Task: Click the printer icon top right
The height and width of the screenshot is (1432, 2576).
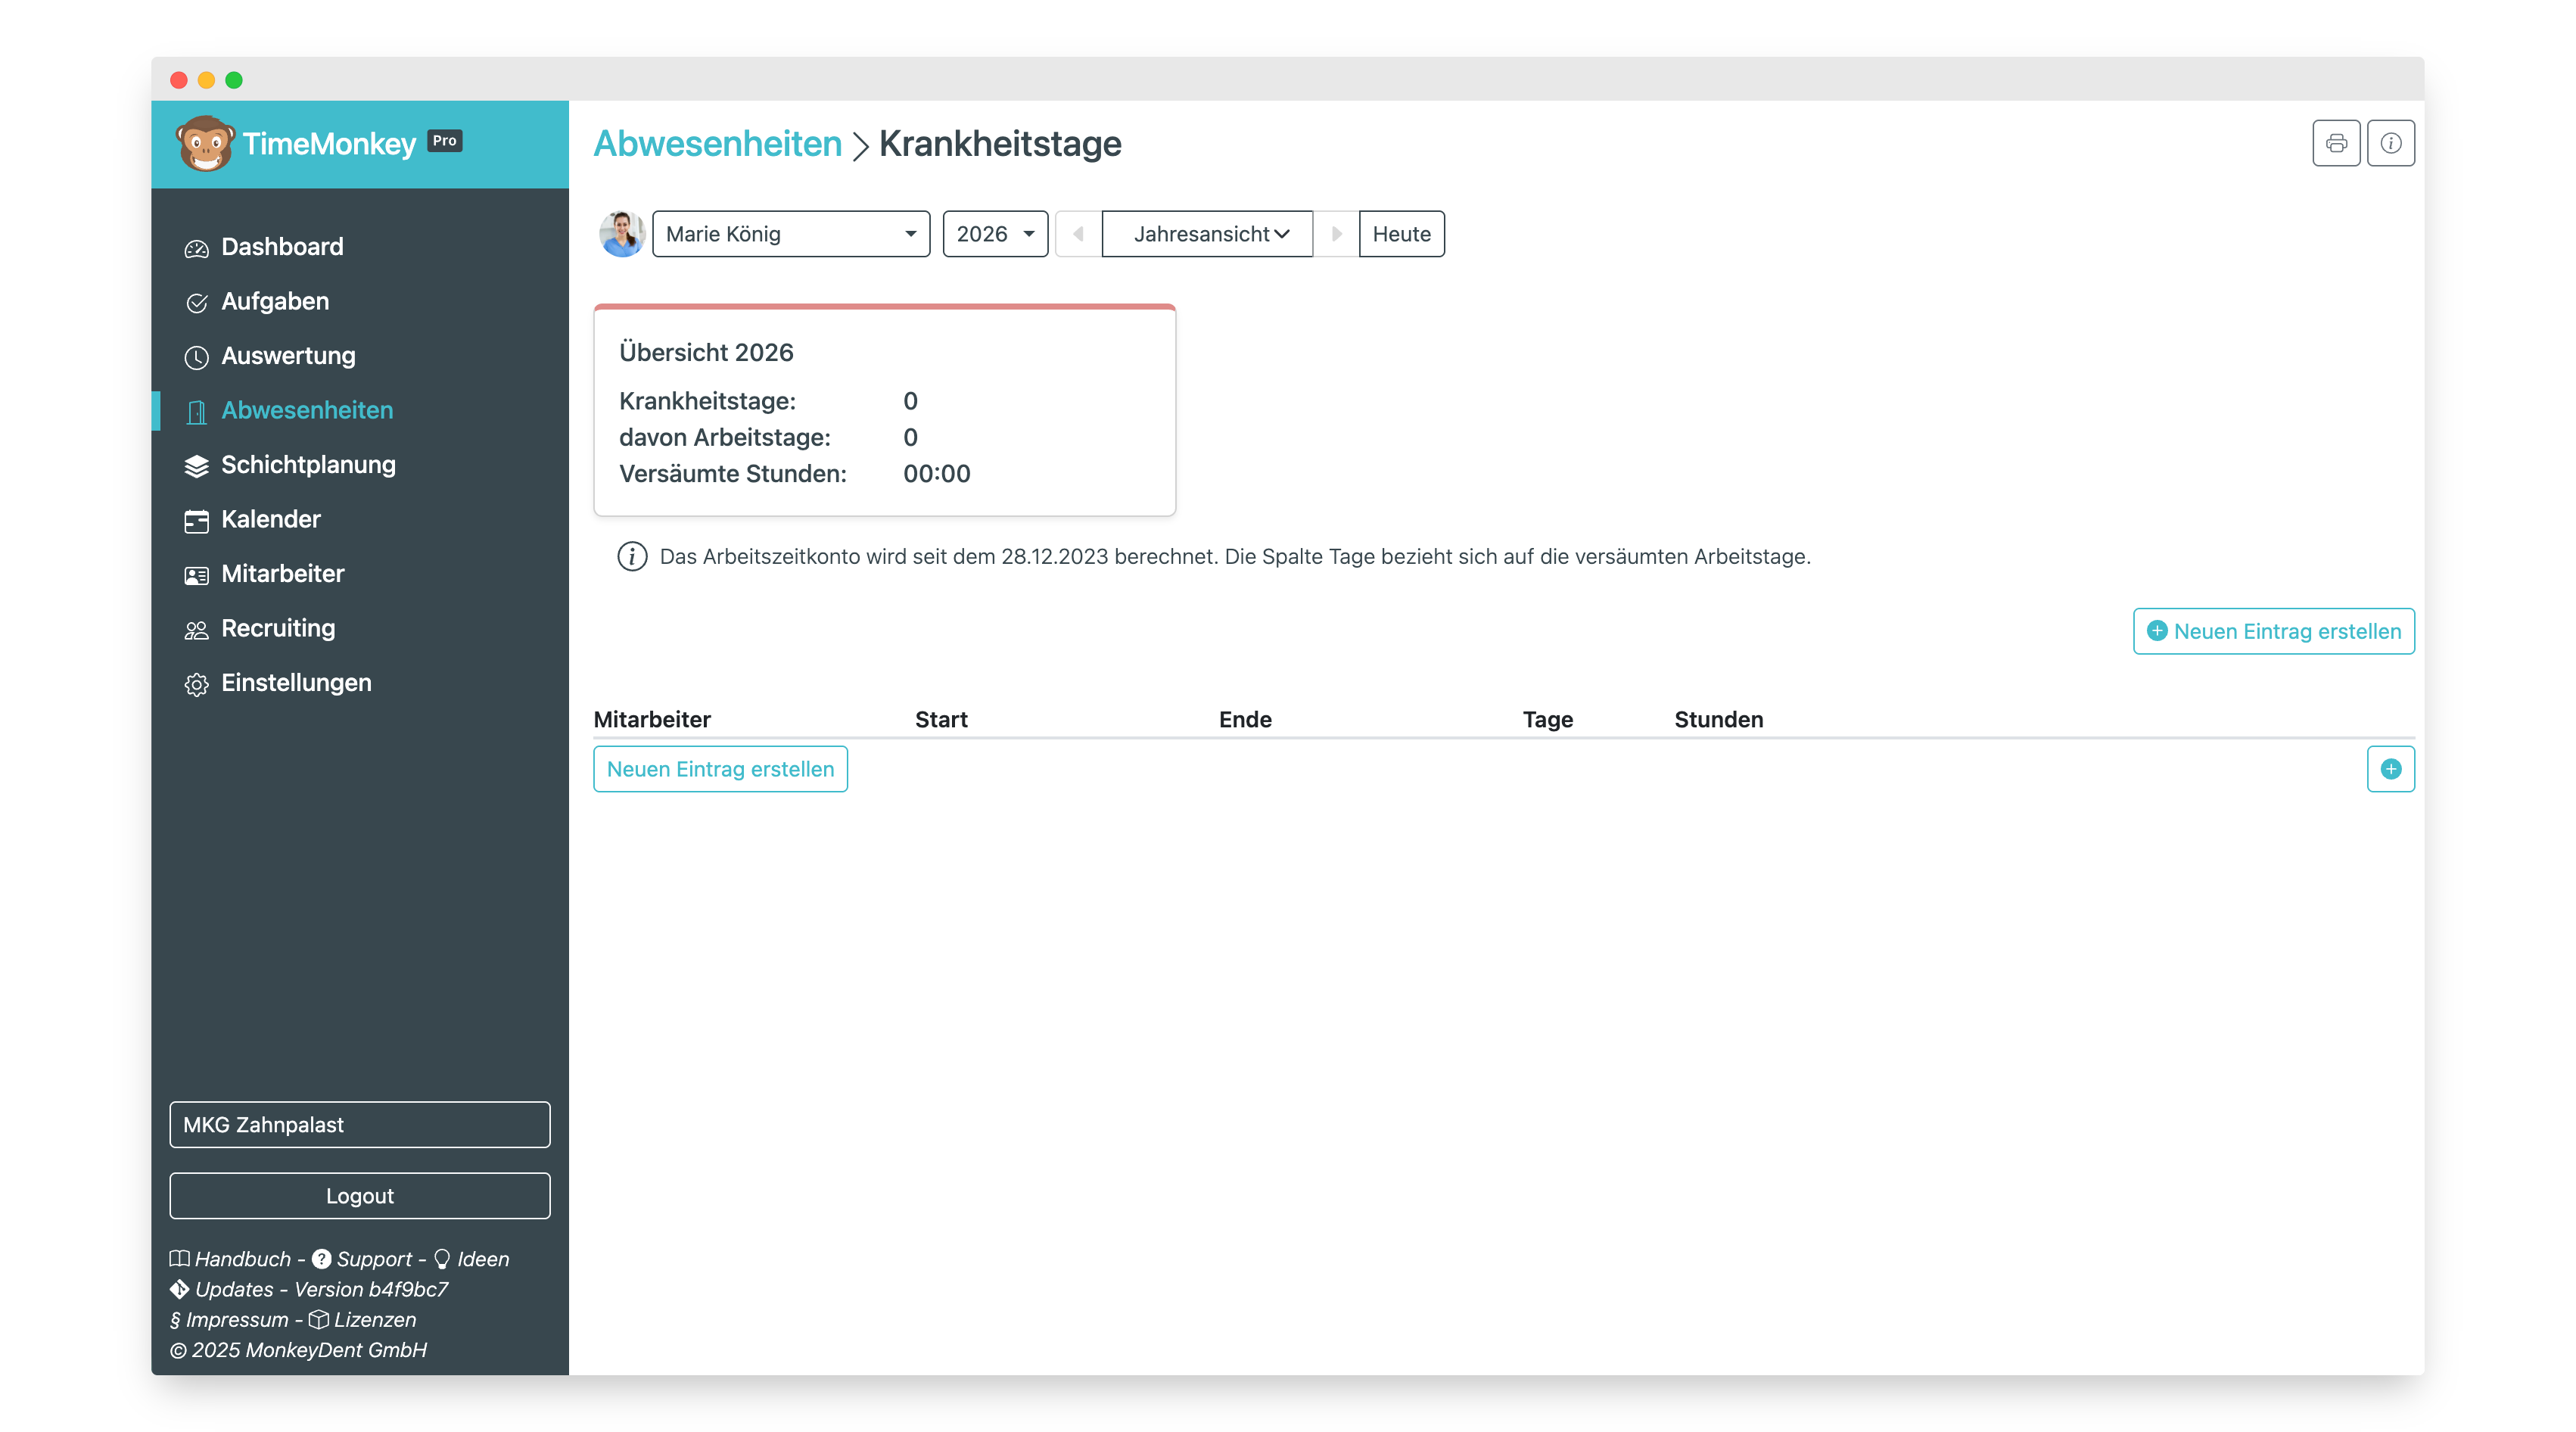Action: tap(2337, 143)
